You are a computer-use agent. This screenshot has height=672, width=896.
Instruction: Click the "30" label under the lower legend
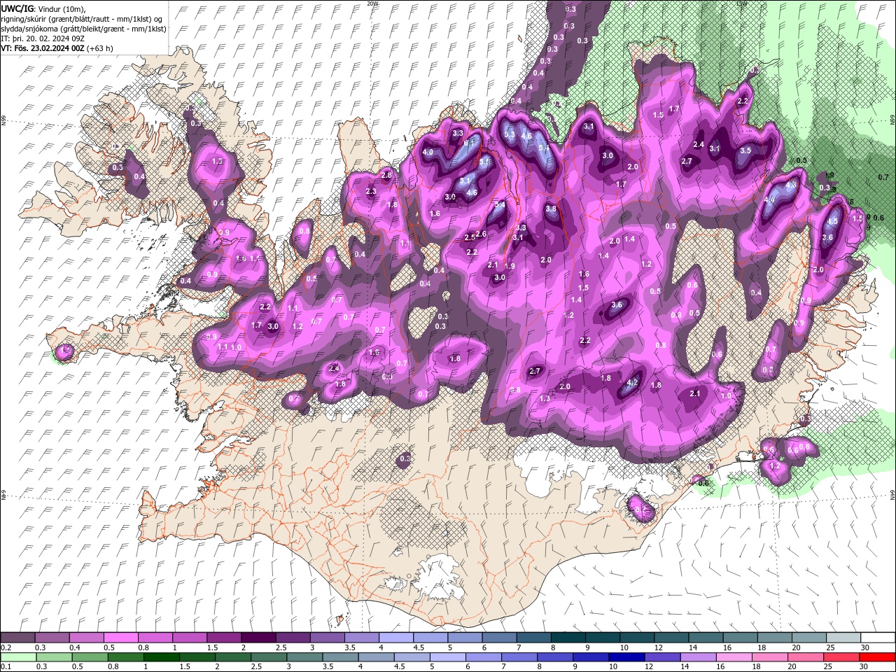pyautogui.click(x=864, y=667)
